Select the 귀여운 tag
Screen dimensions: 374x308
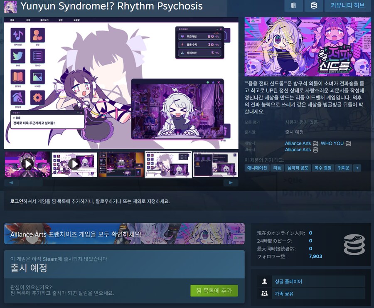344,168
